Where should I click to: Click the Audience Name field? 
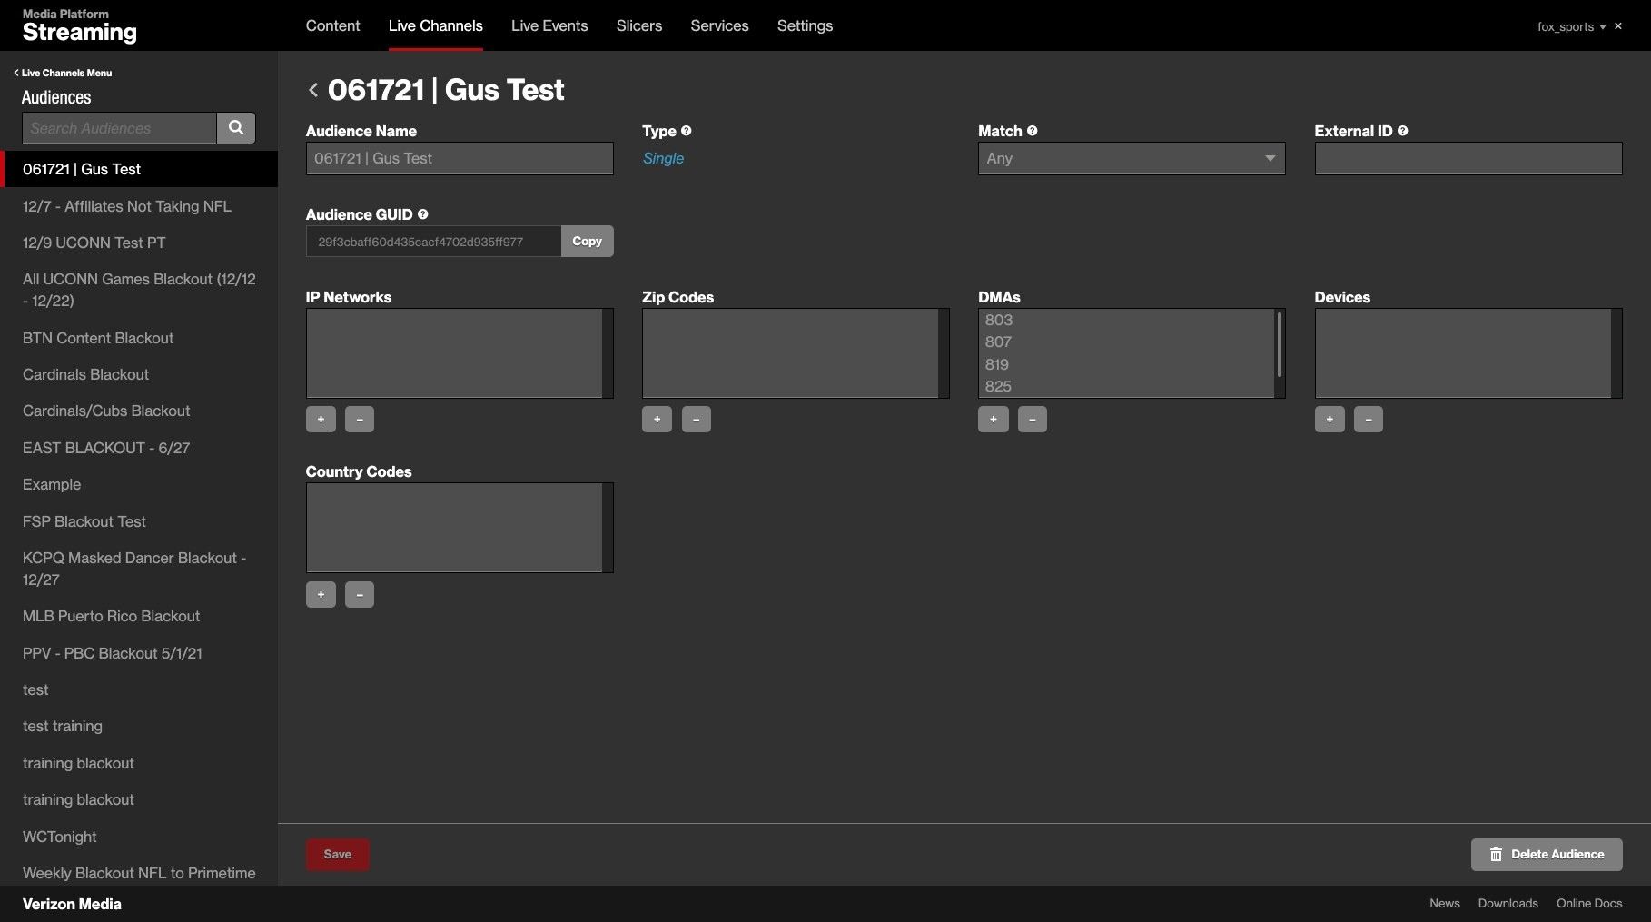[x=460, y=158]
